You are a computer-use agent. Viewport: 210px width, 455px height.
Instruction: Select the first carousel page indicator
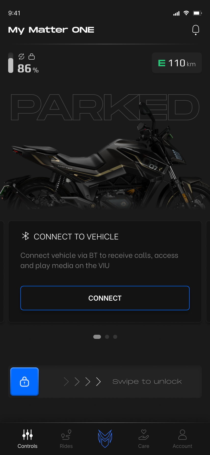[x=97, y=337]
